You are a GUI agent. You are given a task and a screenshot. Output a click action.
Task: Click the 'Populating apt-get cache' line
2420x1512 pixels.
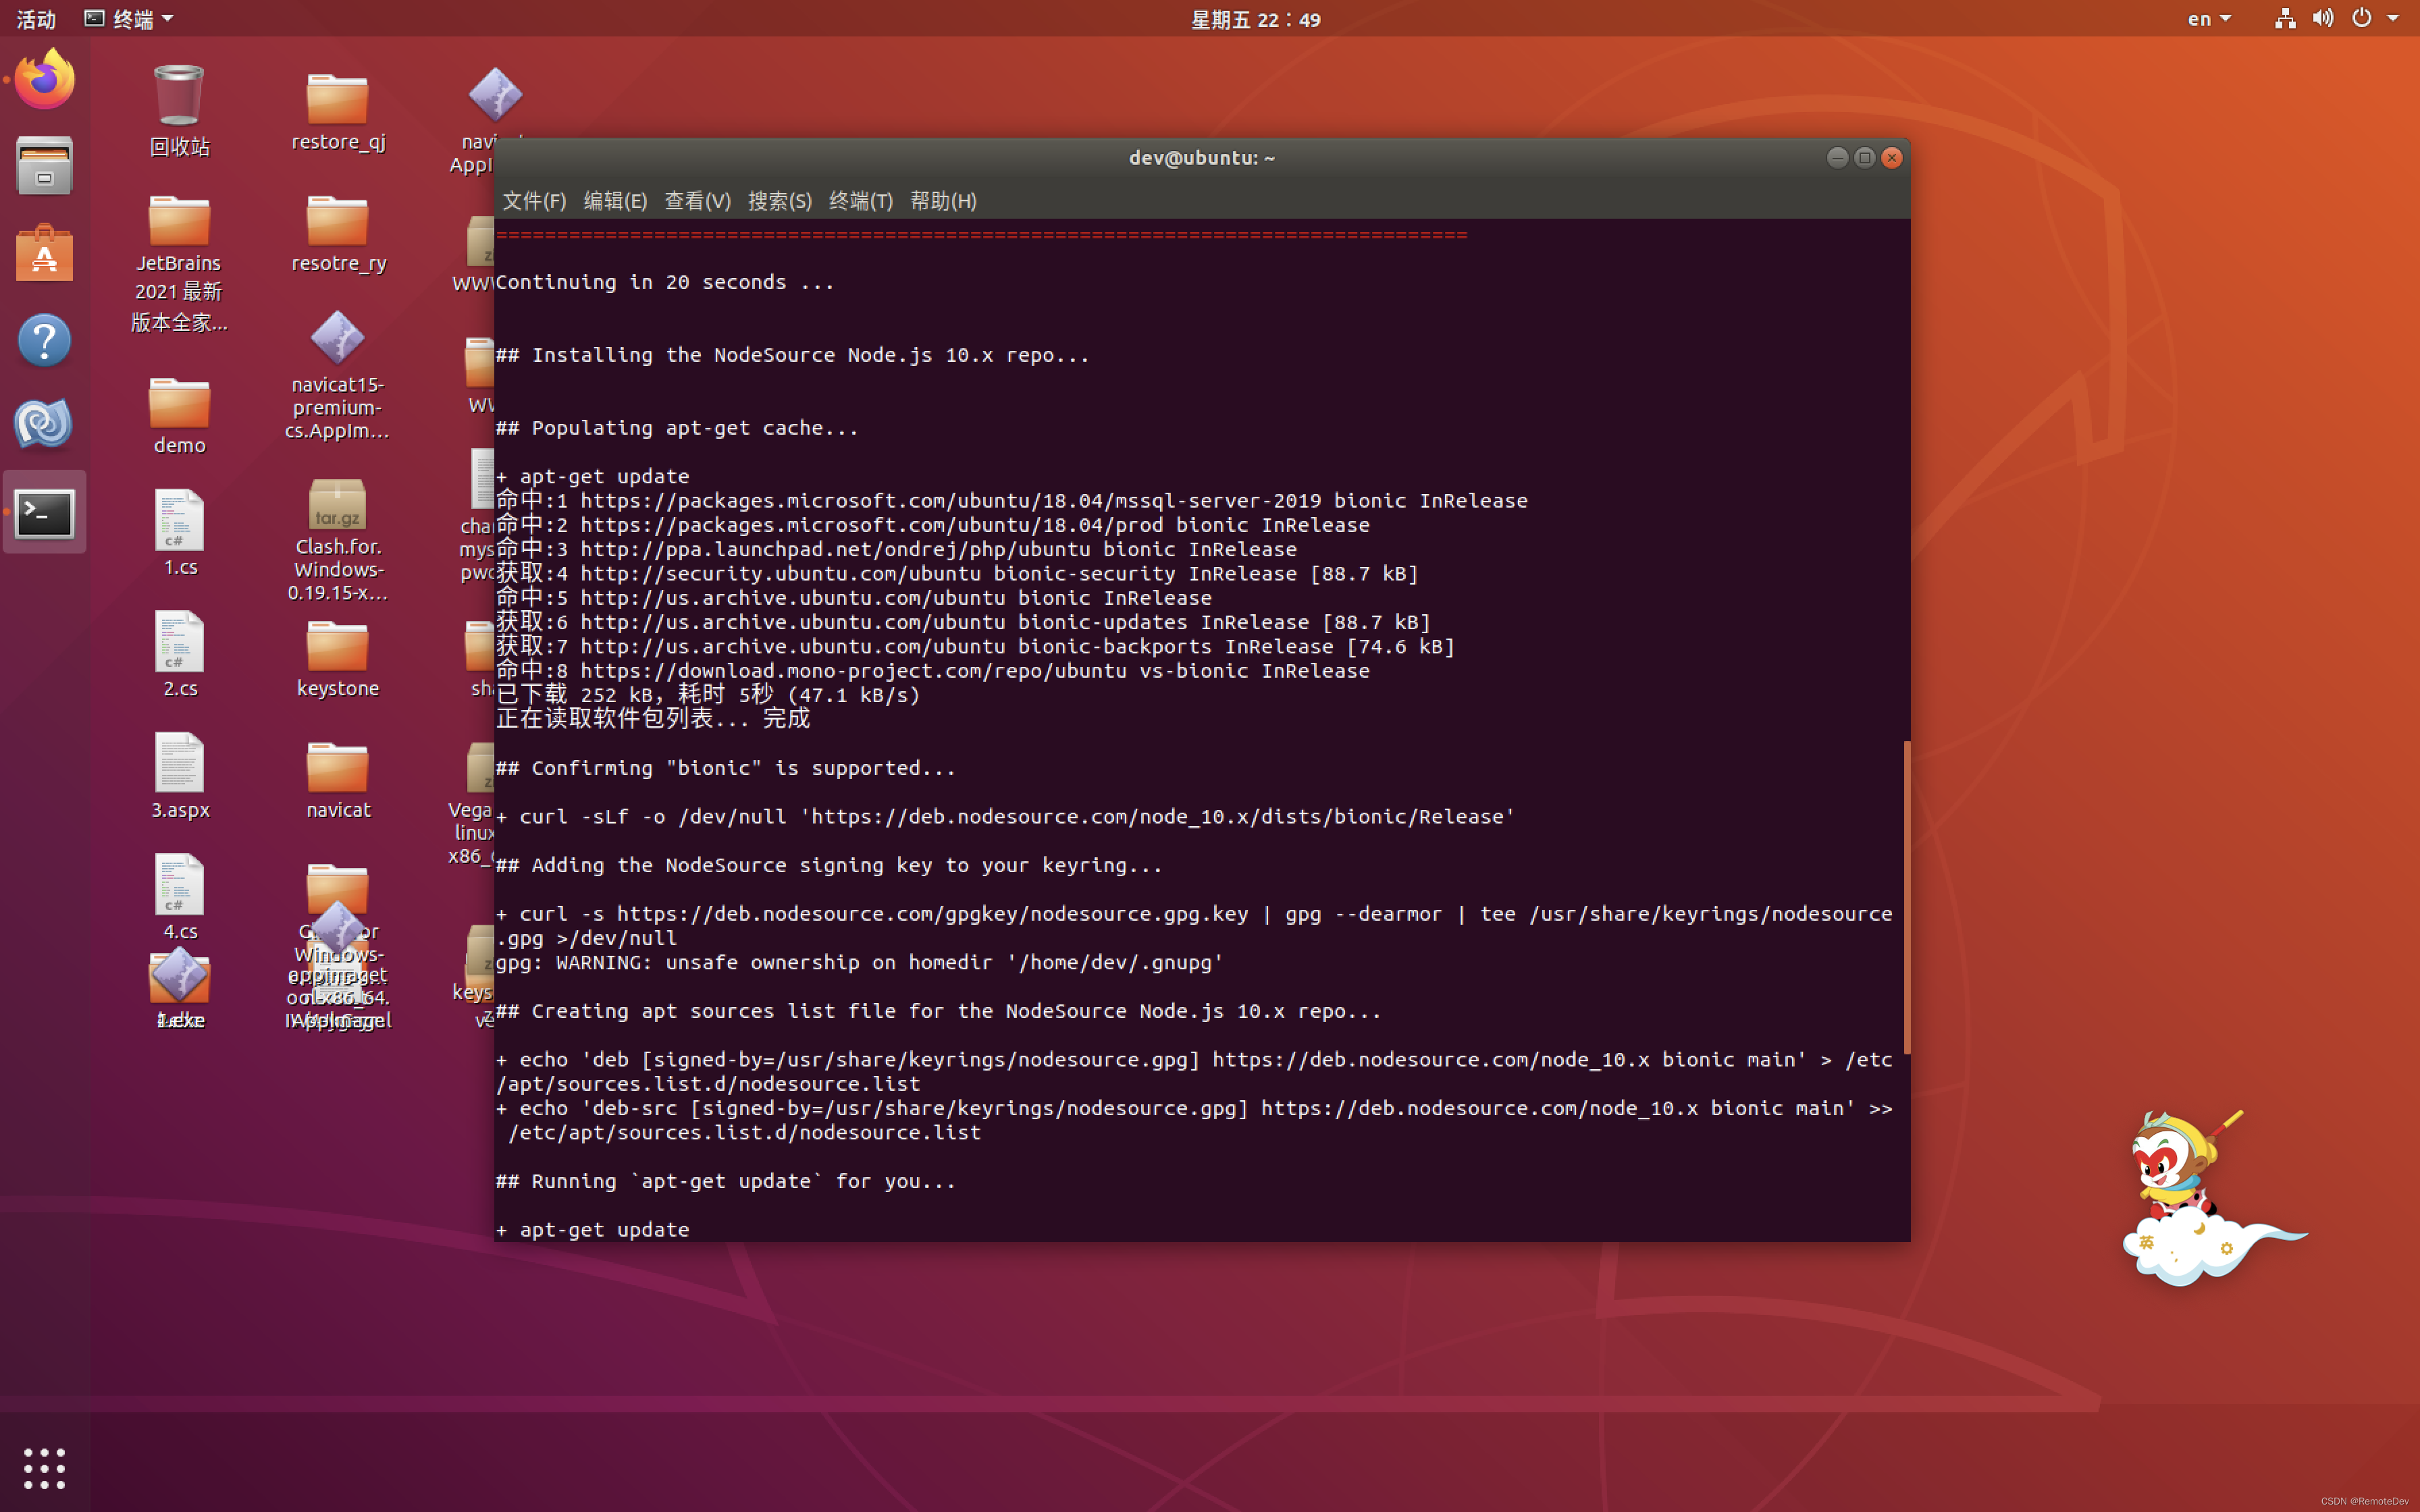(x=677, y=428)
